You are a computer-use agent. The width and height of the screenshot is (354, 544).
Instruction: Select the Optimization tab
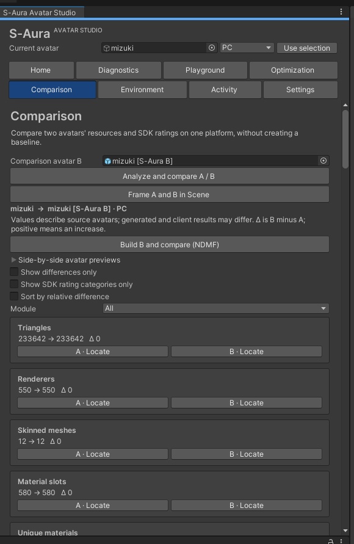(x=294, y=70)
